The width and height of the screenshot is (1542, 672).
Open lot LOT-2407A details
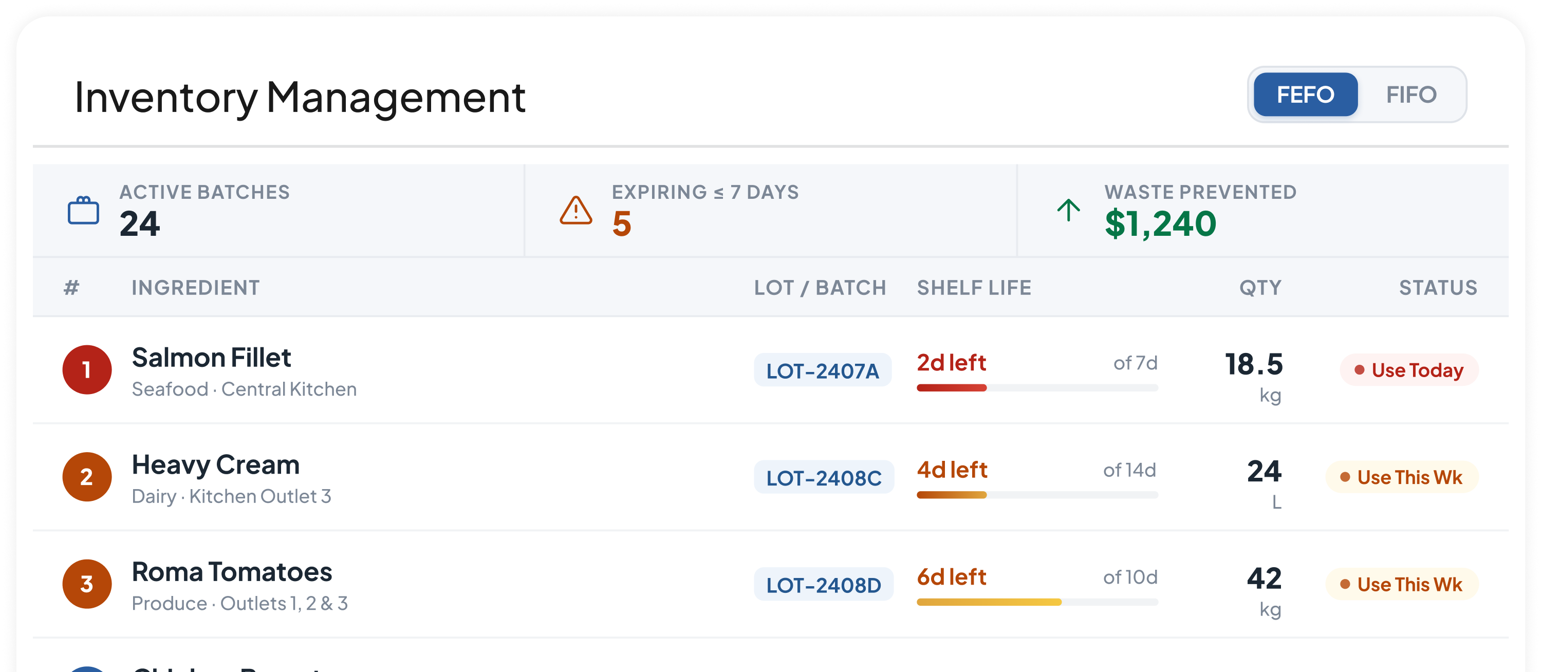tap(823, 370)
